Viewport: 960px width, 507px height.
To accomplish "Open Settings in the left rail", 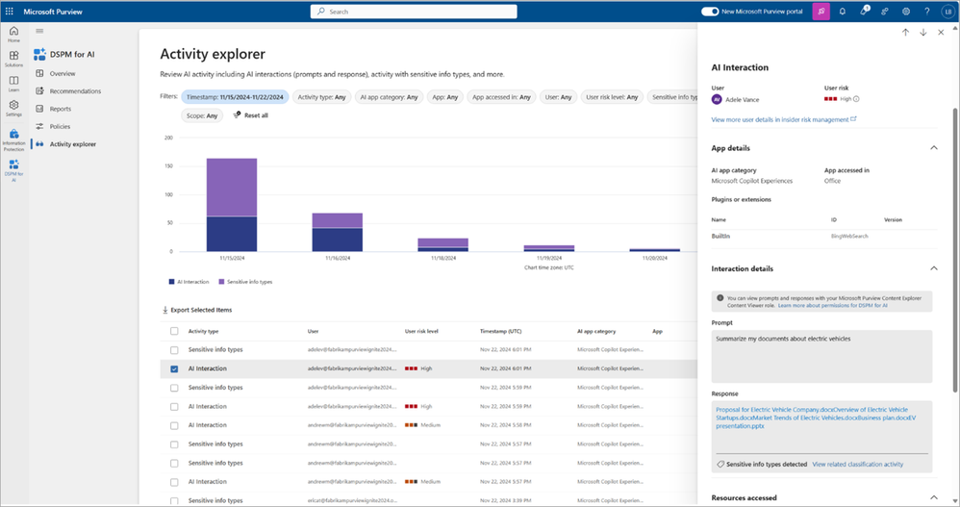I will pos(13,108).
